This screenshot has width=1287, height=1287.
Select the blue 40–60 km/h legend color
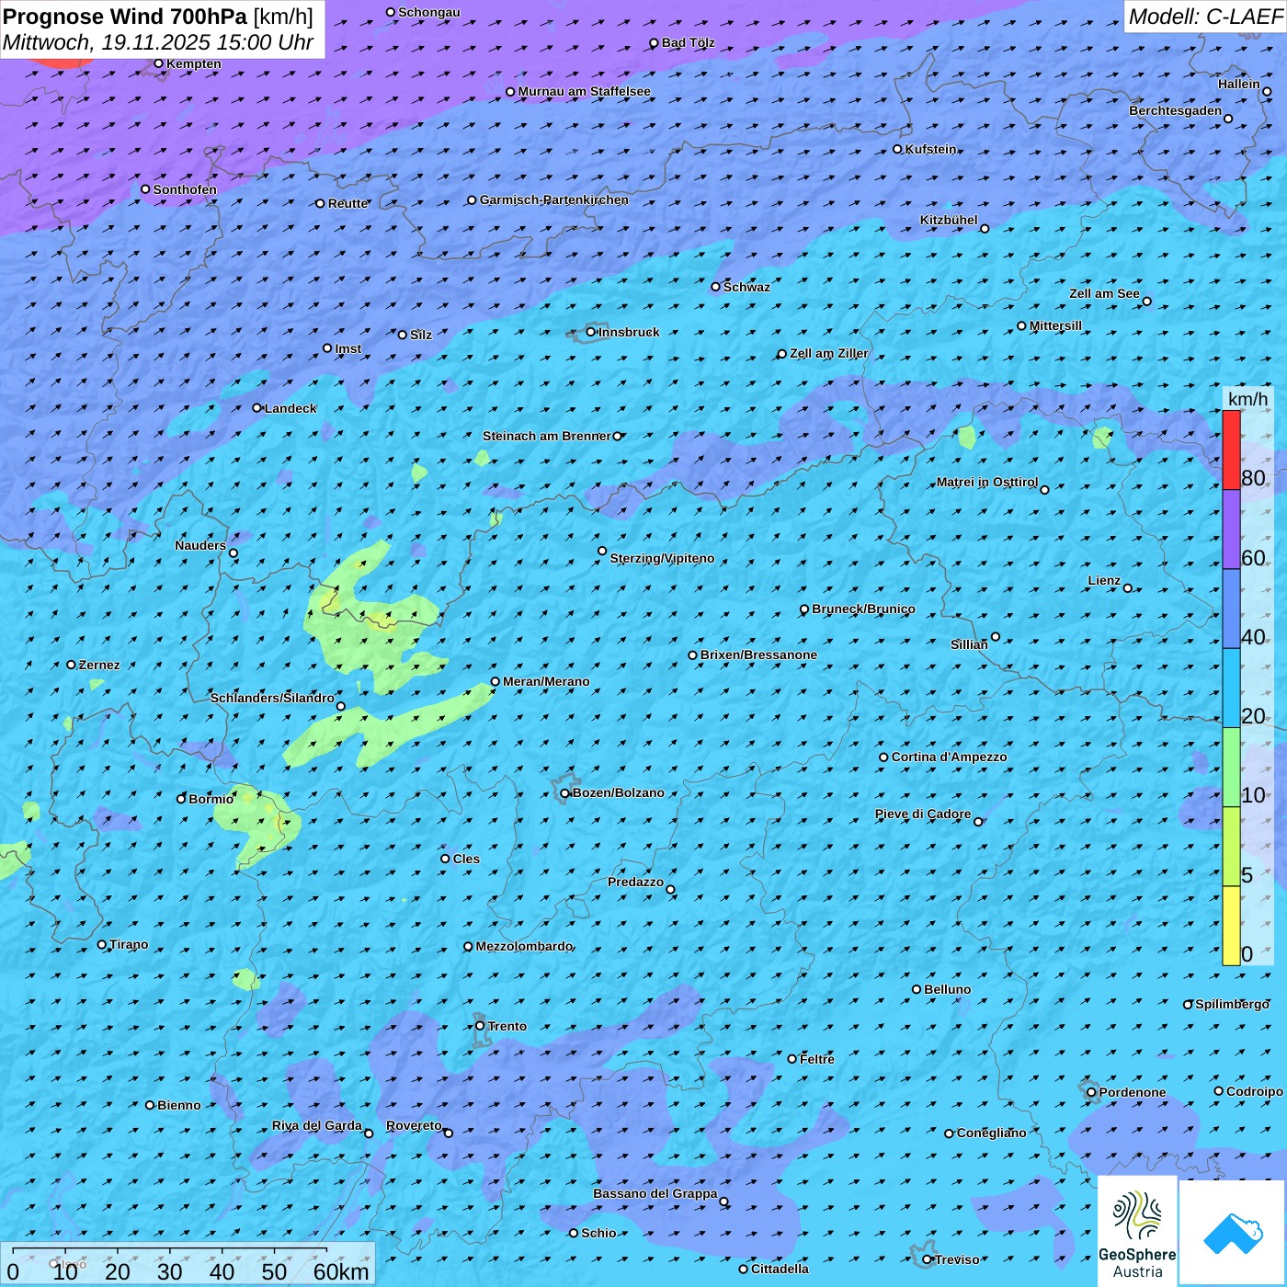pyautogui.click(x=1231, y=609)
